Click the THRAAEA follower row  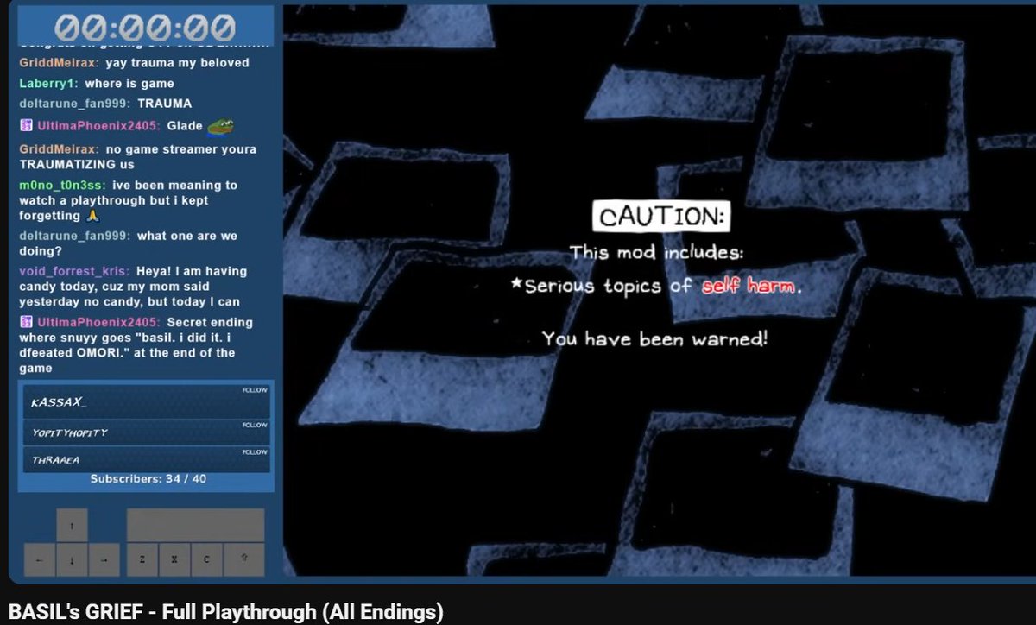click(x=147, y=460)
